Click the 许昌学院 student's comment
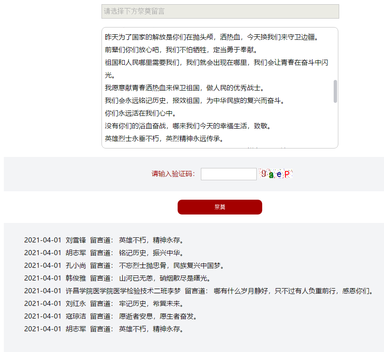This screenshot has height=352, width=384. [199, 291]
